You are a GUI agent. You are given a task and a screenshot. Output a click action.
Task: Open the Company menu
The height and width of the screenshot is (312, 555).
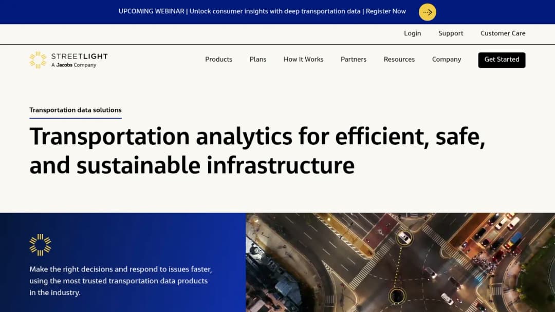(447, 60)
